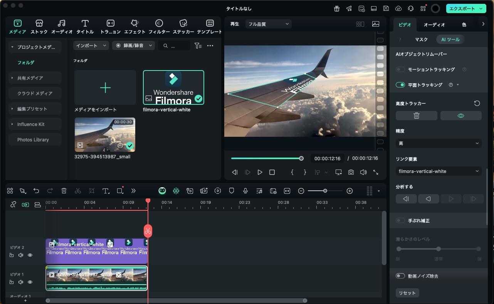Select the マスク sub-tab
Image resolution: width=494 pixels, height=304 pixels.
421,39
